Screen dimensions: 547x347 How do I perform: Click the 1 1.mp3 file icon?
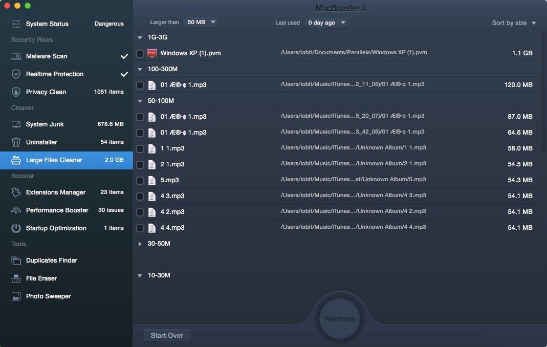pos(152,149)
